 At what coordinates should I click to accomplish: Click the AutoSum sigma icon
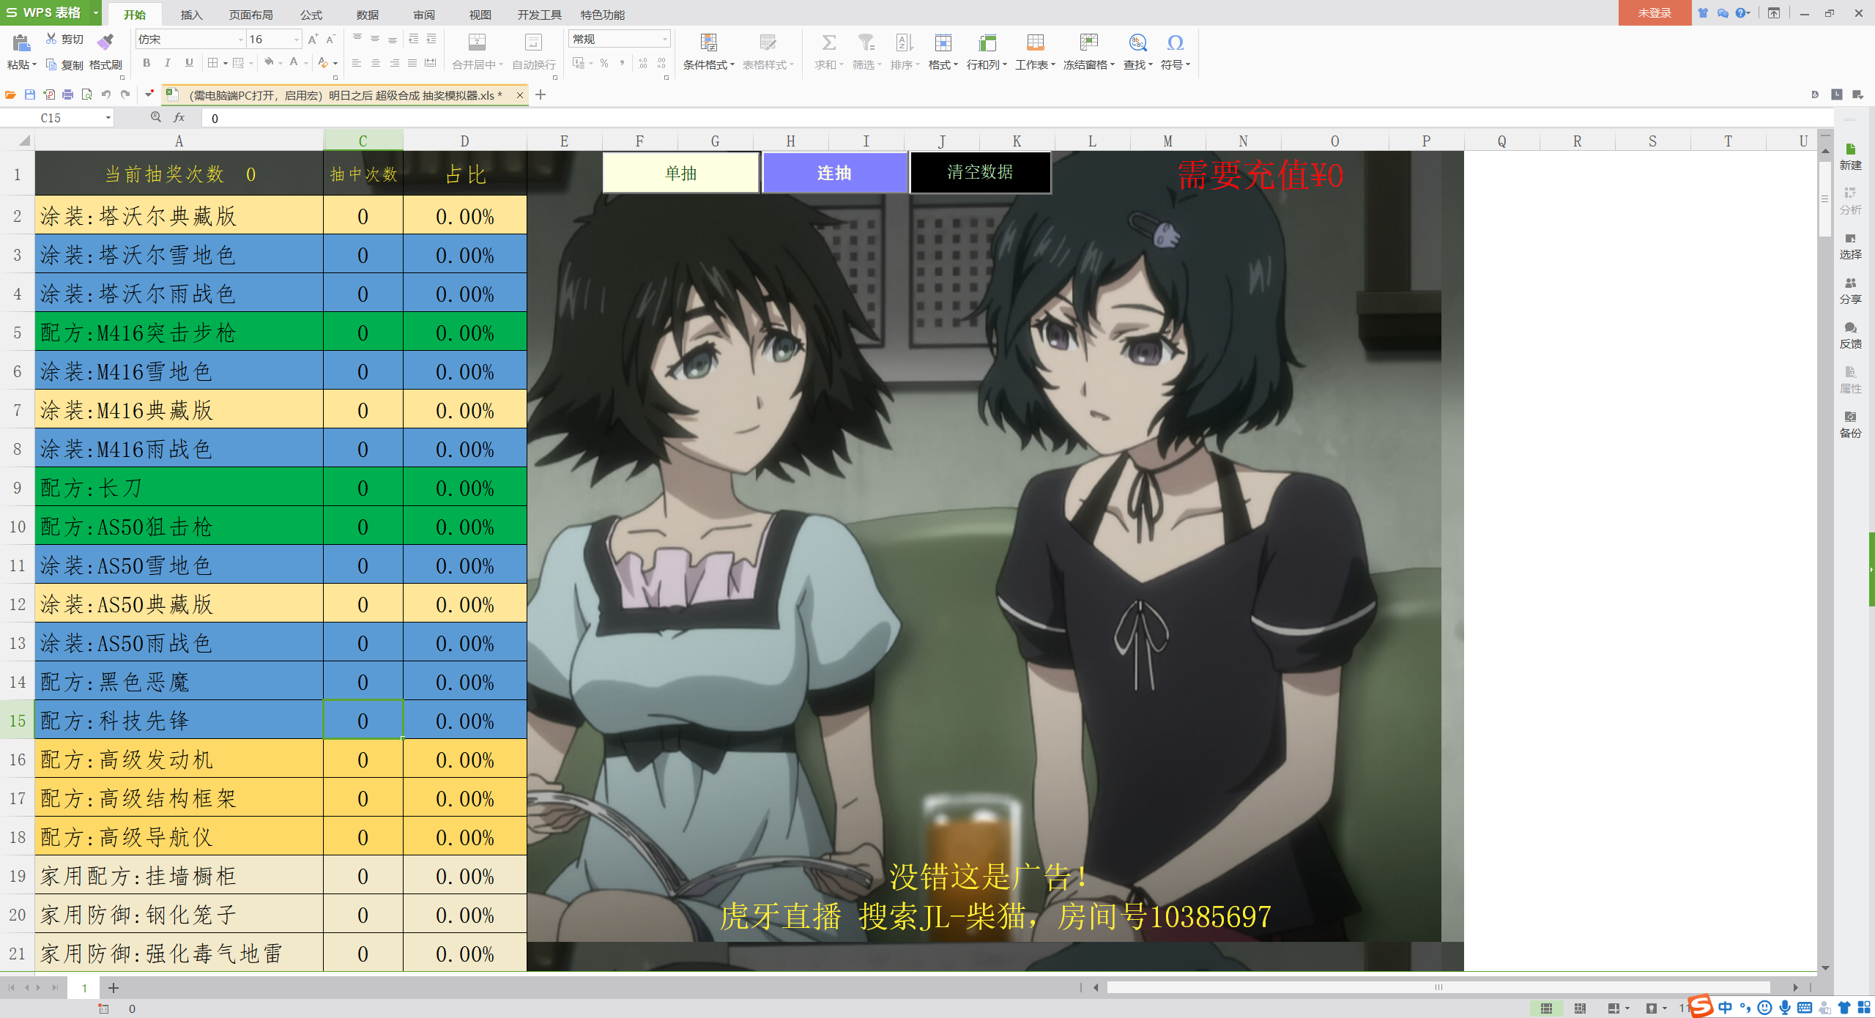(828, 42)
